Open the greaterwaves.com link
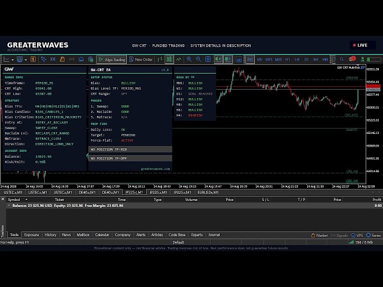The height and width of the screenshot is (287, 383). tap(156, 169)
